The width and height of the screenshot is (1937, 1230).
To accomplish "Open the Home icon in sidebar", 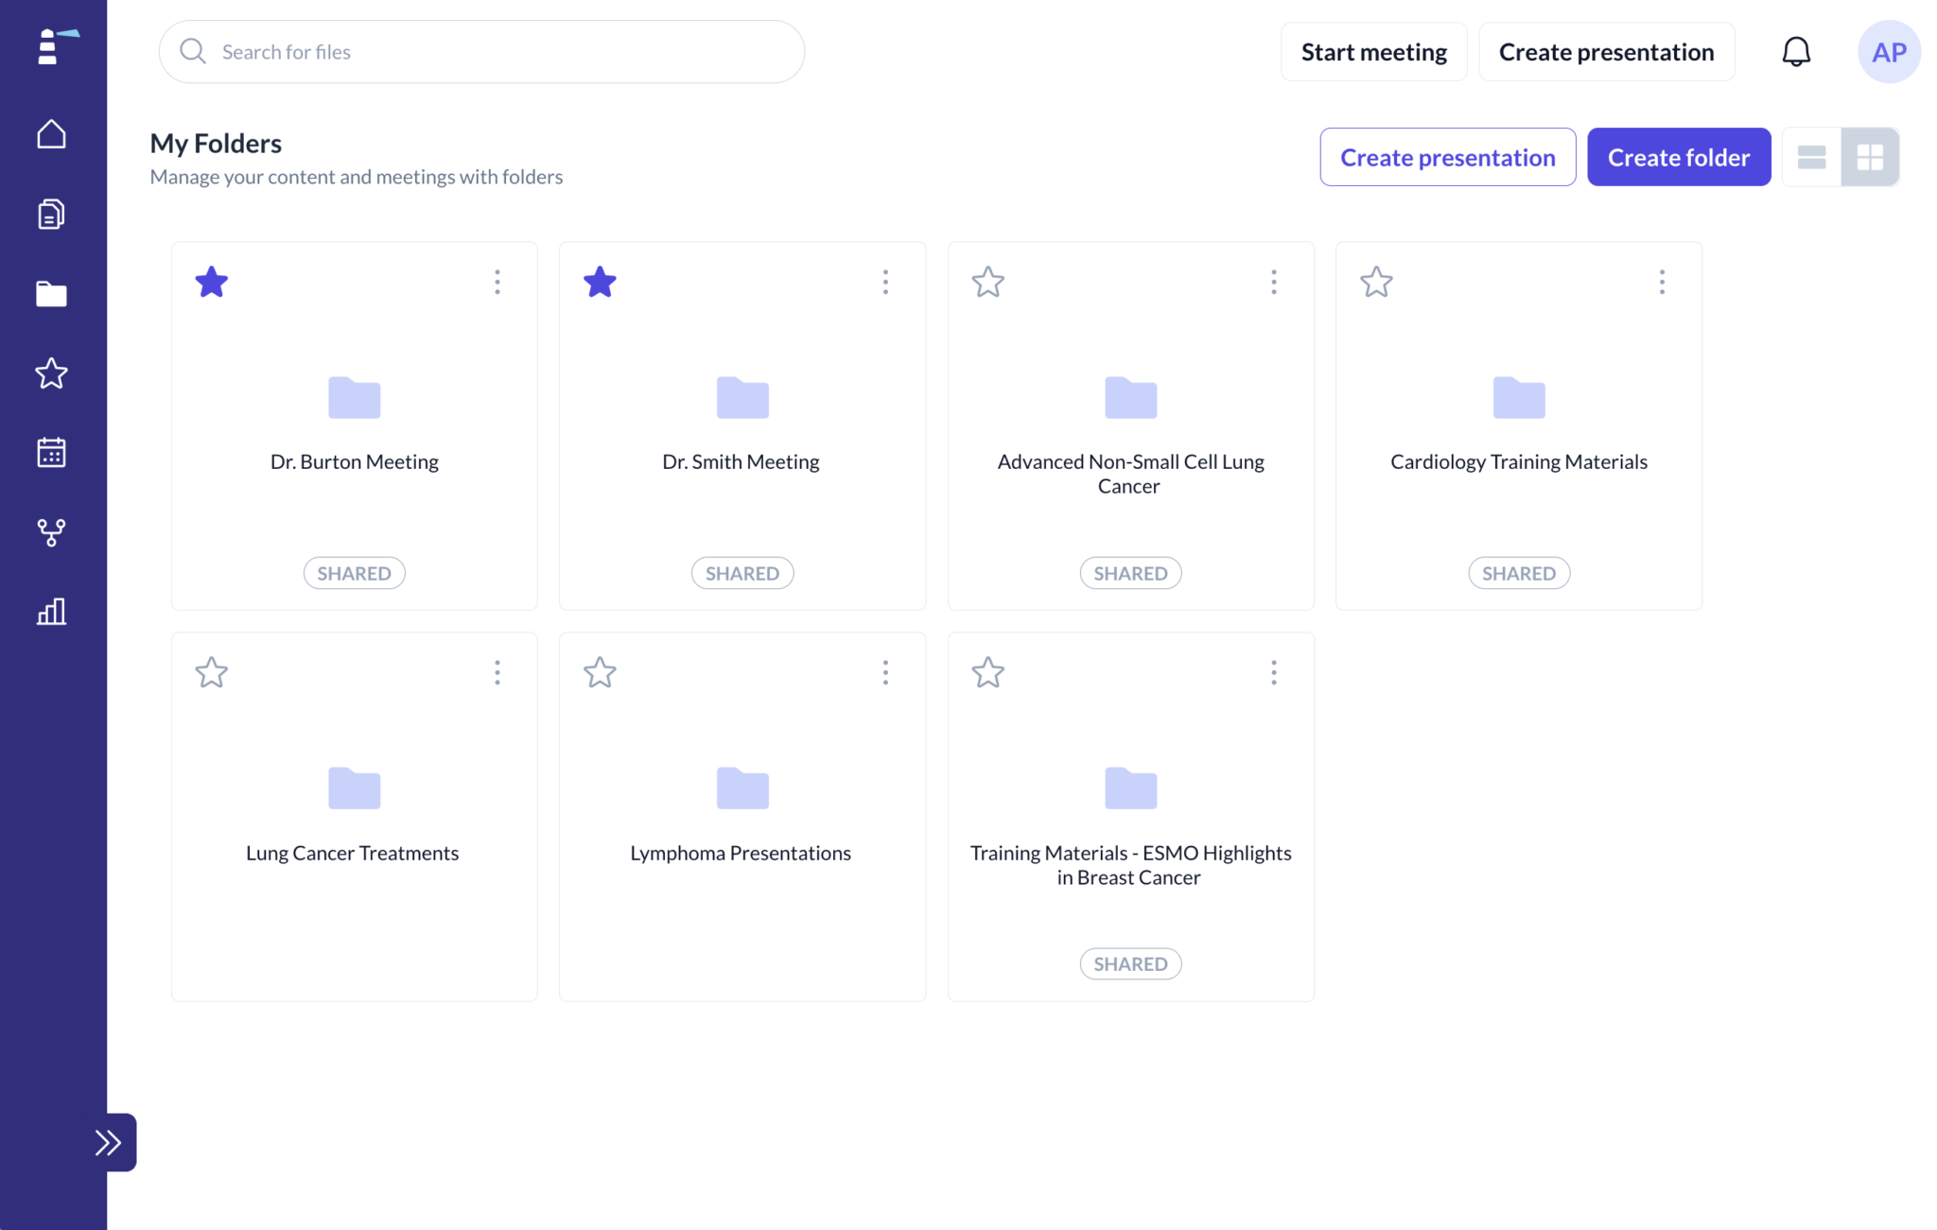I will [x=51, y=134].
